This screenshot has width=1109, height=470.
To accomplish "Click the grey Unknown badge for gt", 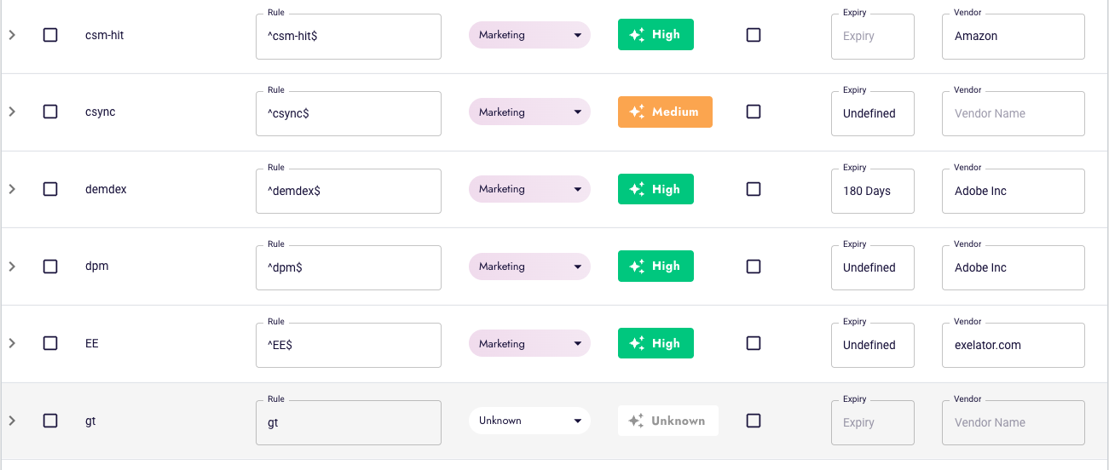I will point(668,421).
